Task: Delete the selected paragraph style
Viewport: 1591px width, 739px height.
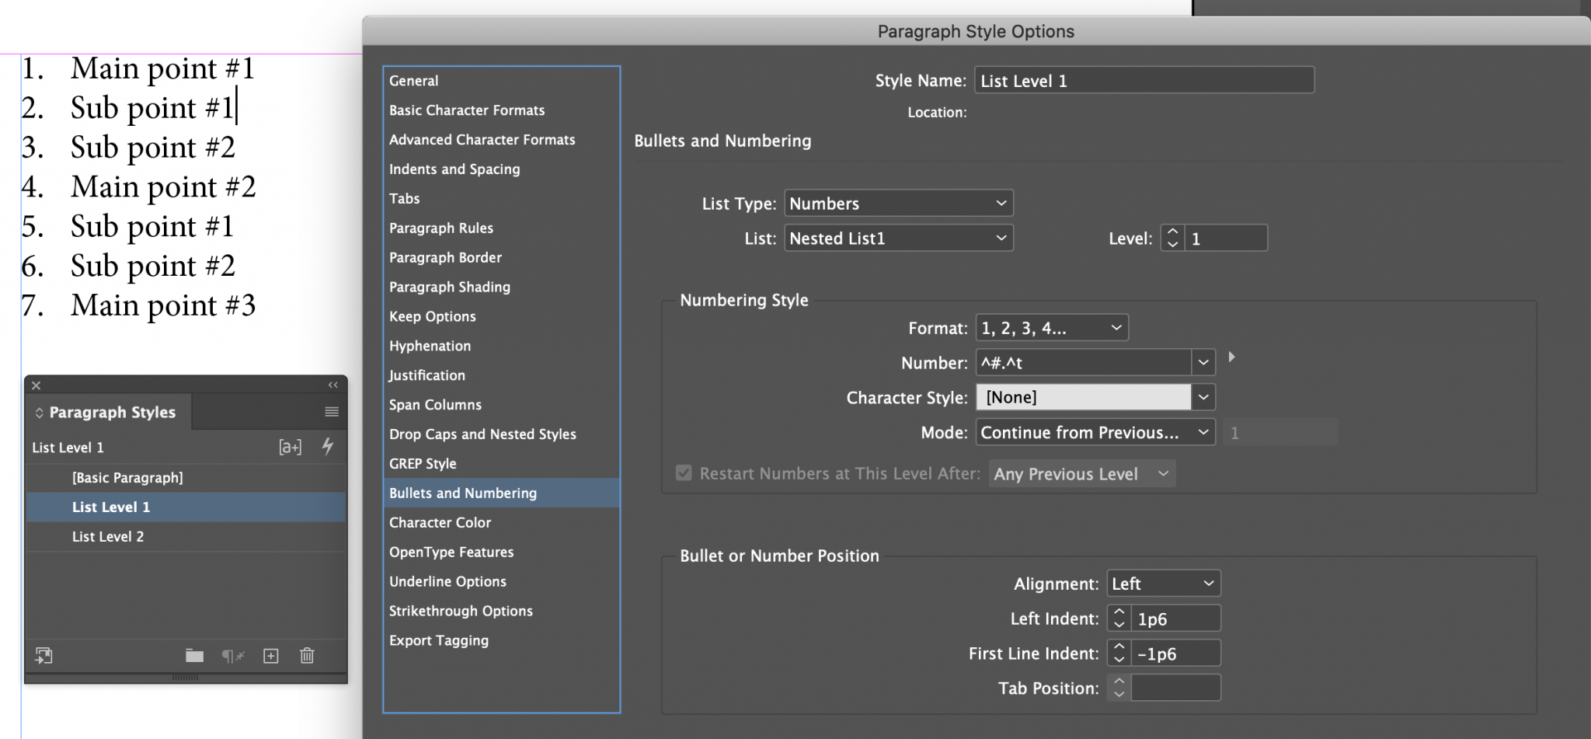Action: point(307,655)
